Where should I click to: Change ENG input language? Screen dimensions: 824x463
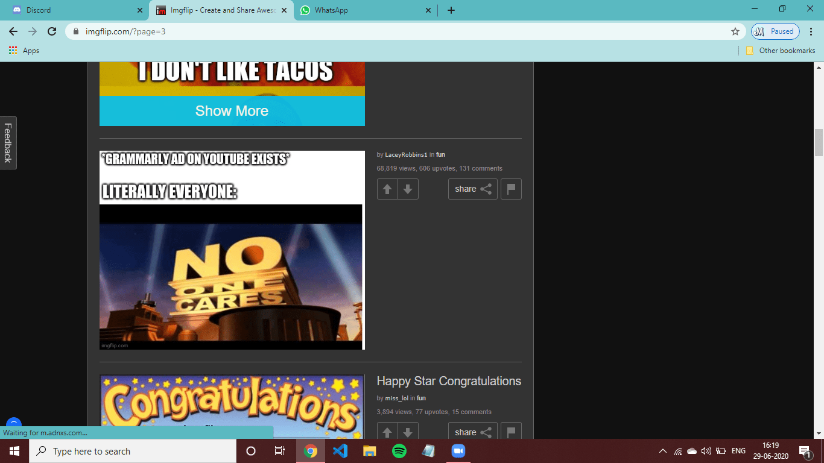738,451
